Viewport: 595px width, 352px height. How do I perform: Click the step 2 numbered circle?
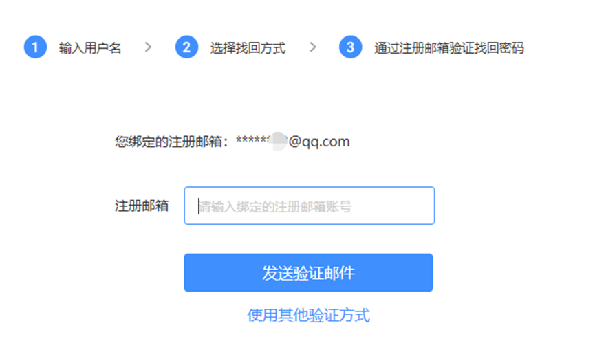pos(186,47)
